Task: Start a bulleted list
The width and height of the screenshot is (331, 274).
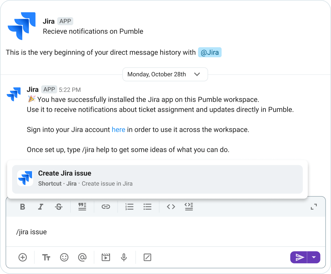Action: pyautogui.click(x=147, y=207)
